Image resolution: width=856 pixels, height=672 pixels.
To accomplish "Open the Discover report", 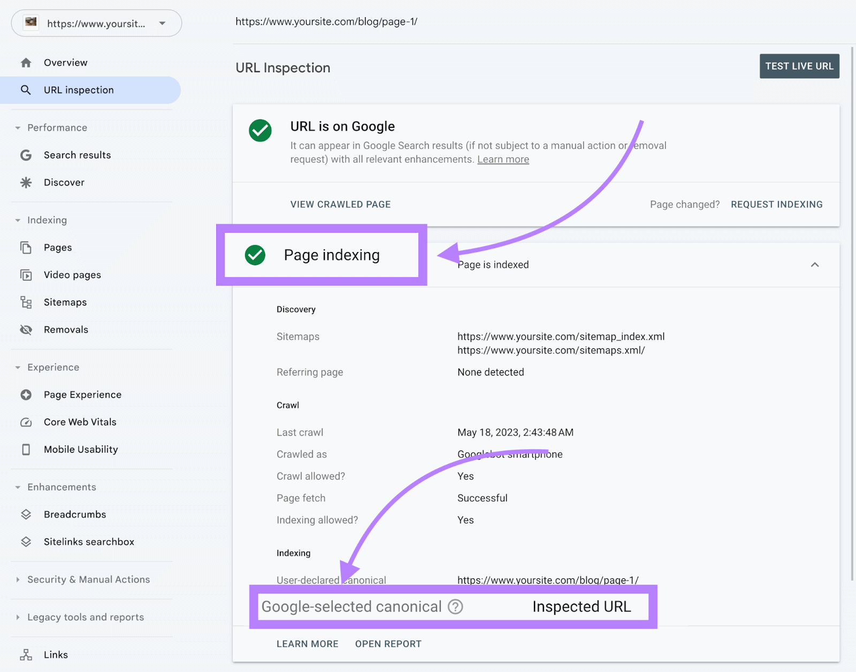I will (91, 182).
